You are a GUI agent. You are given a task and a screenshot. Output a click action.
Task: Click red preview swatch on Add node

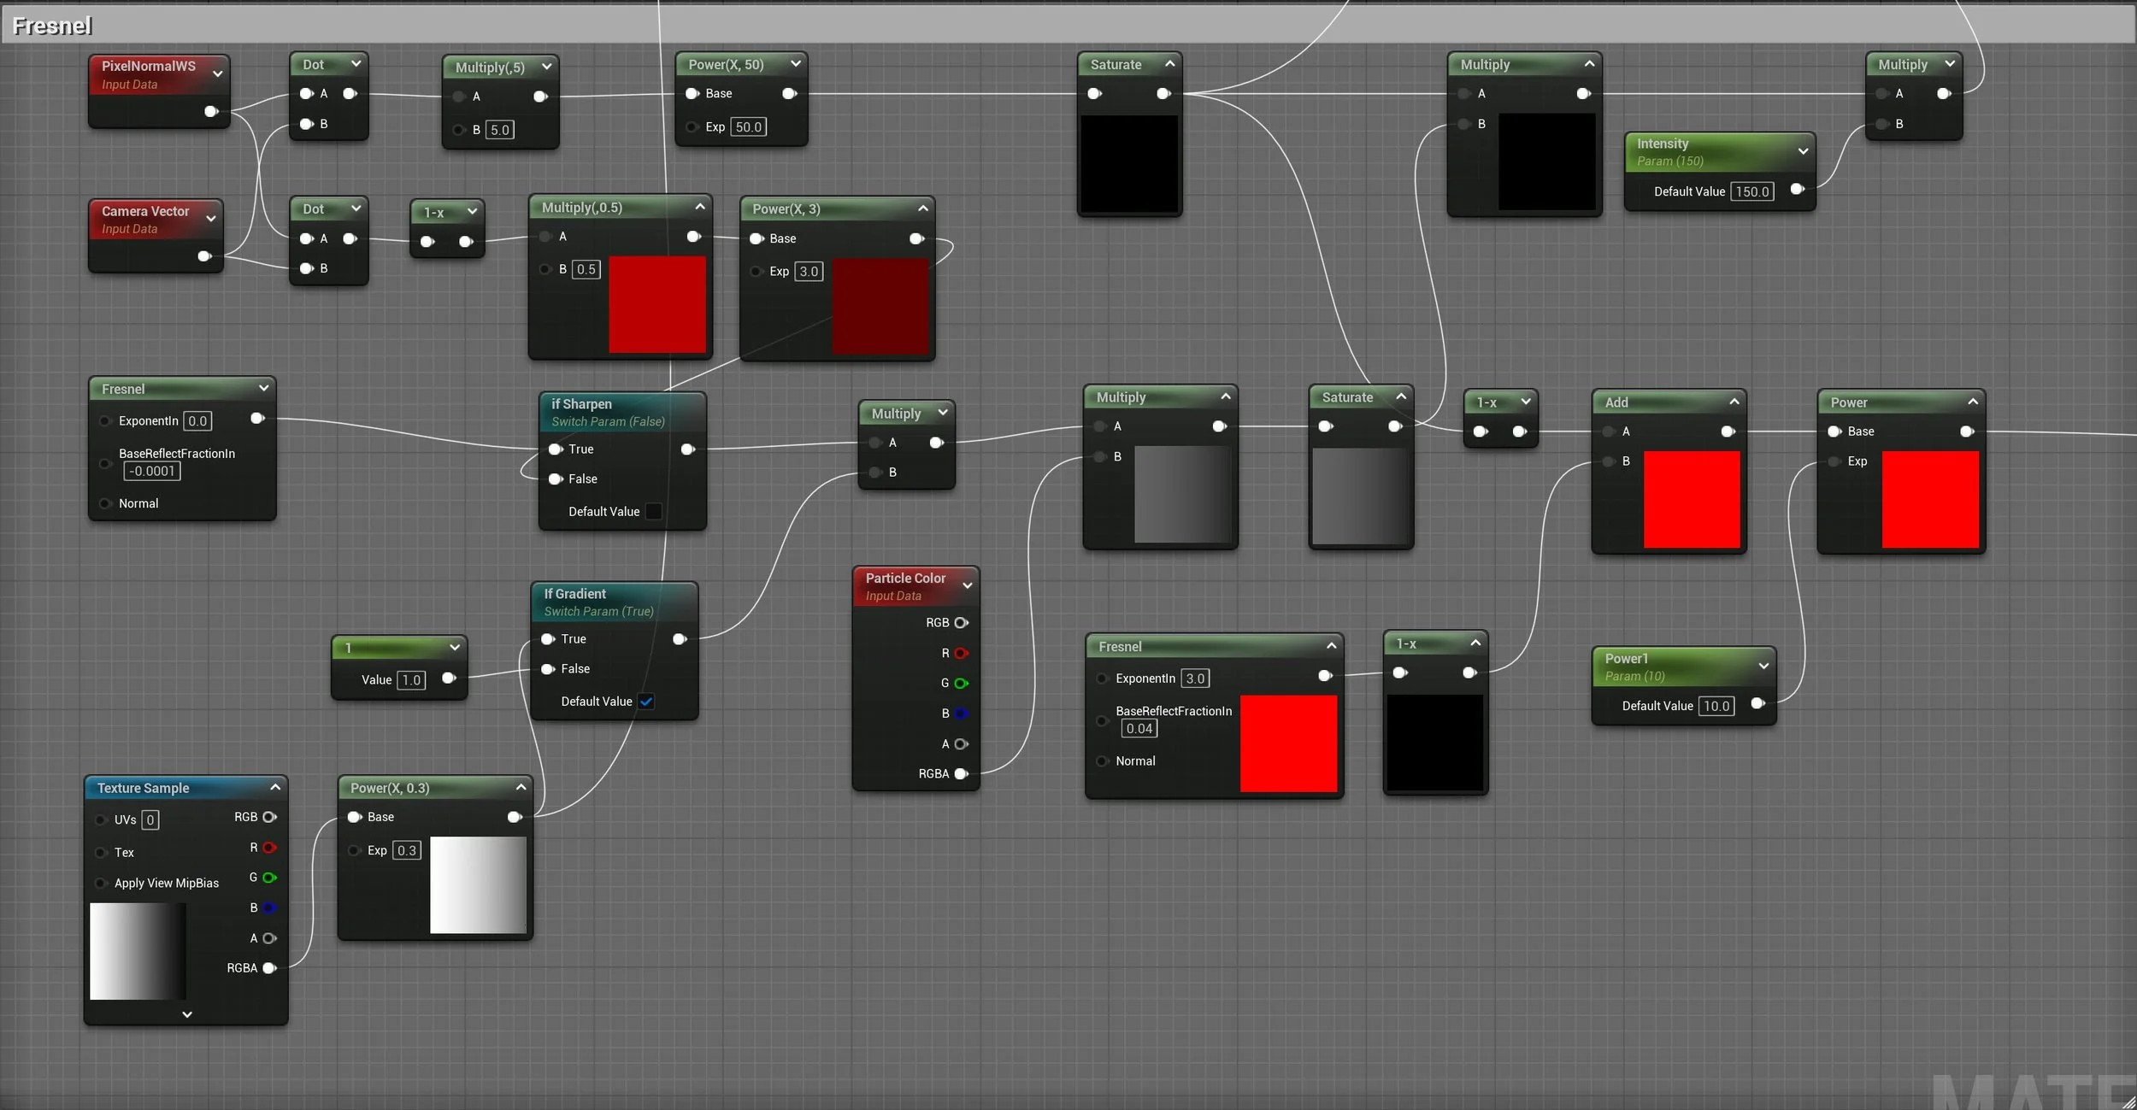(x=1691, y=500)
